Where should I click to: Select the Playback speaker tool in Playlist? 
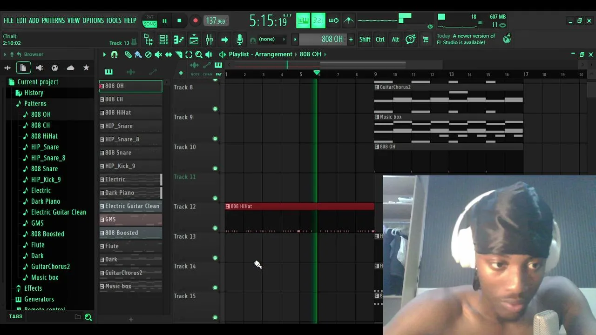tap(209, 54)
